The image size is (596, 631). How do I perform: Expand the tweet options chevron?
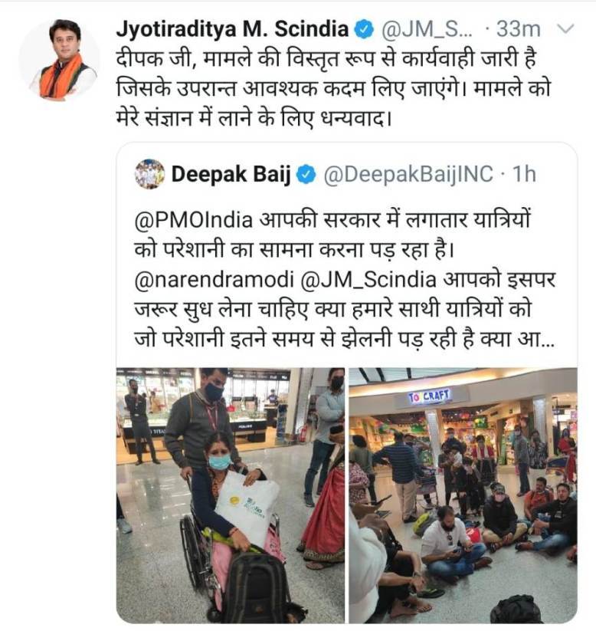pos(565,29)
